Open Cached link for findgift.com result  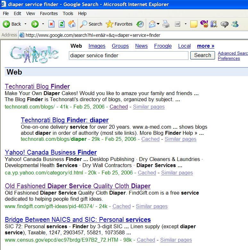[122, 206]
